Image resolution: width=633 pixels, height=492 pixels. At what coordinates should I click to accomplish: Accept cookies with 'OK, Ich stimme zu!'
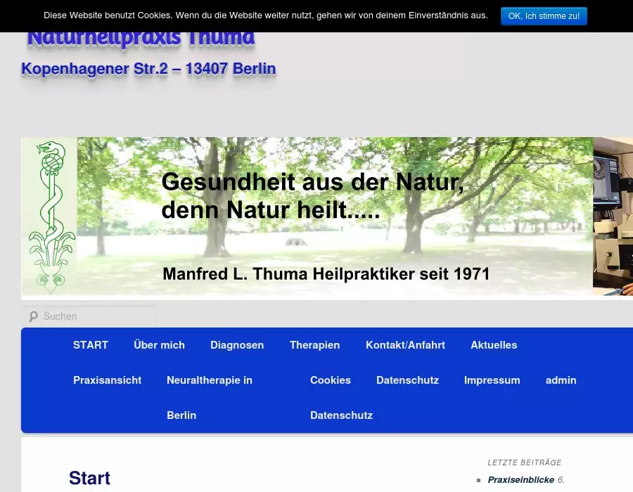click(x=544, y=16)
